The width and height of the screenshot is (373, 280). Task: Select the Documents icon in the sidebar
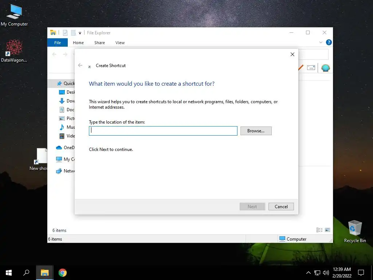62,110
